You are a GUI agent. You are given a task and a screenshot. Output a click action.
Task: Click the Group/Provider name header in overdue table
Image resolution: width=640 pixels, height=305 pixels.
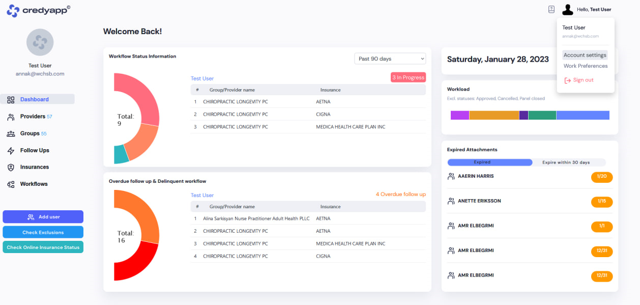point(232,207)
